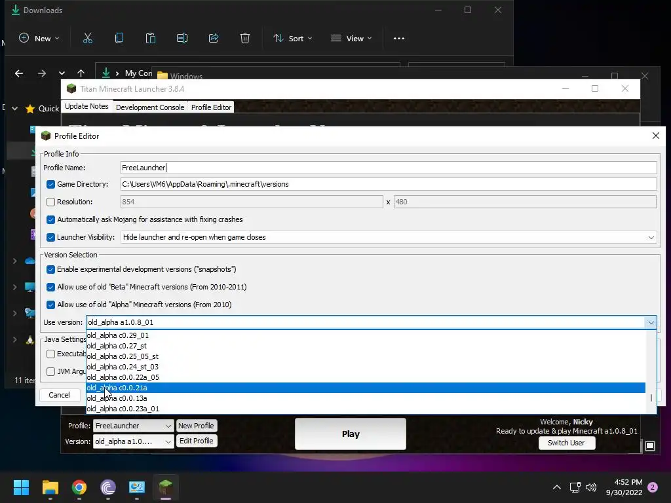Image resolution: width=671 pixels, height=503 pixels.
Task: Select old_alpha c0.24_st_03 from version list
Action: click(x=366, y=367)
